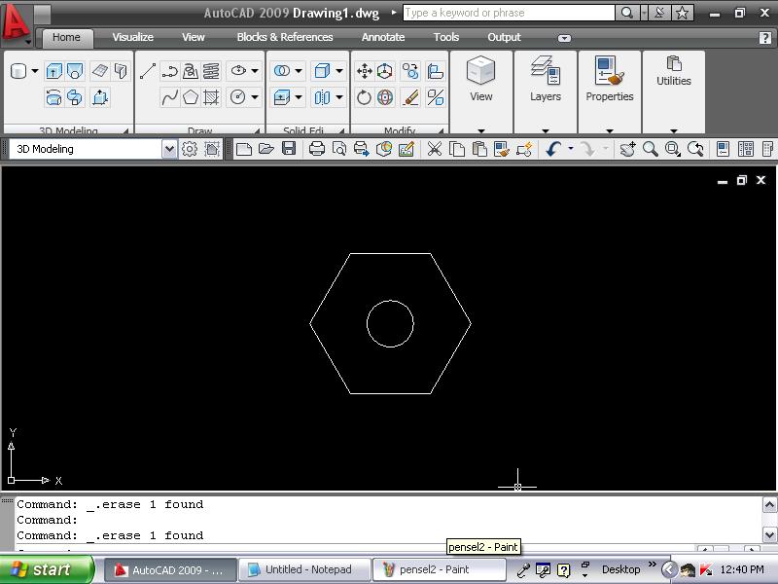This screenshot has width=778, height=584.
Task: Switch to the Visualize ribbon tab
Action: point(132,37)
